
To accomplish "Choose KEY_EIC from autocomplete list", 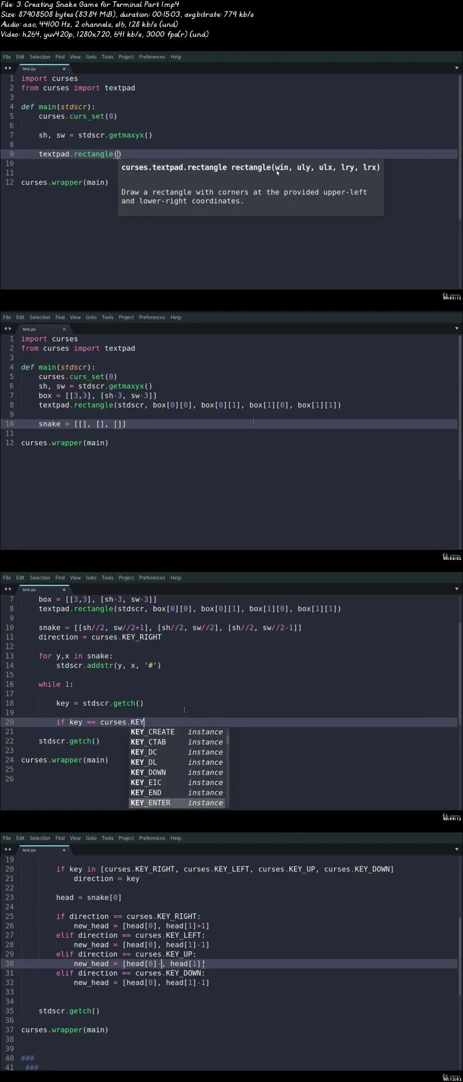I will pyautogui.click(x=177, y=783).
